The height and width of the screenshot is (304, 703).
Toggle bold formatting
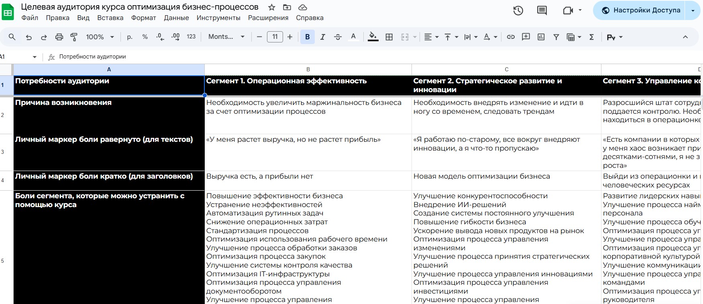point(307,37)
